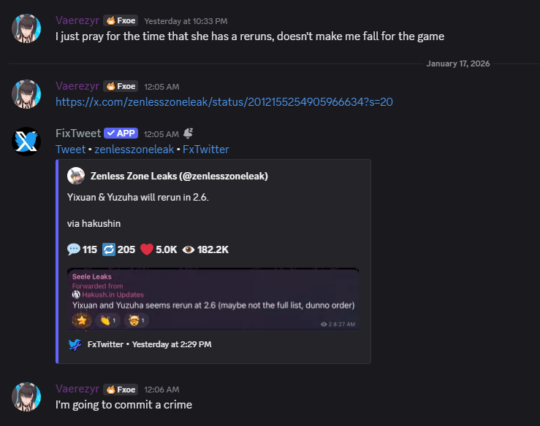Click the replies speech-bubble icon beside 115

point(74,249)
